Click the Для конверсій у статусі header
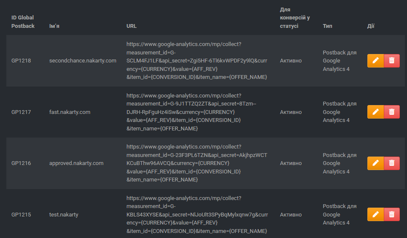 point(295,18)
